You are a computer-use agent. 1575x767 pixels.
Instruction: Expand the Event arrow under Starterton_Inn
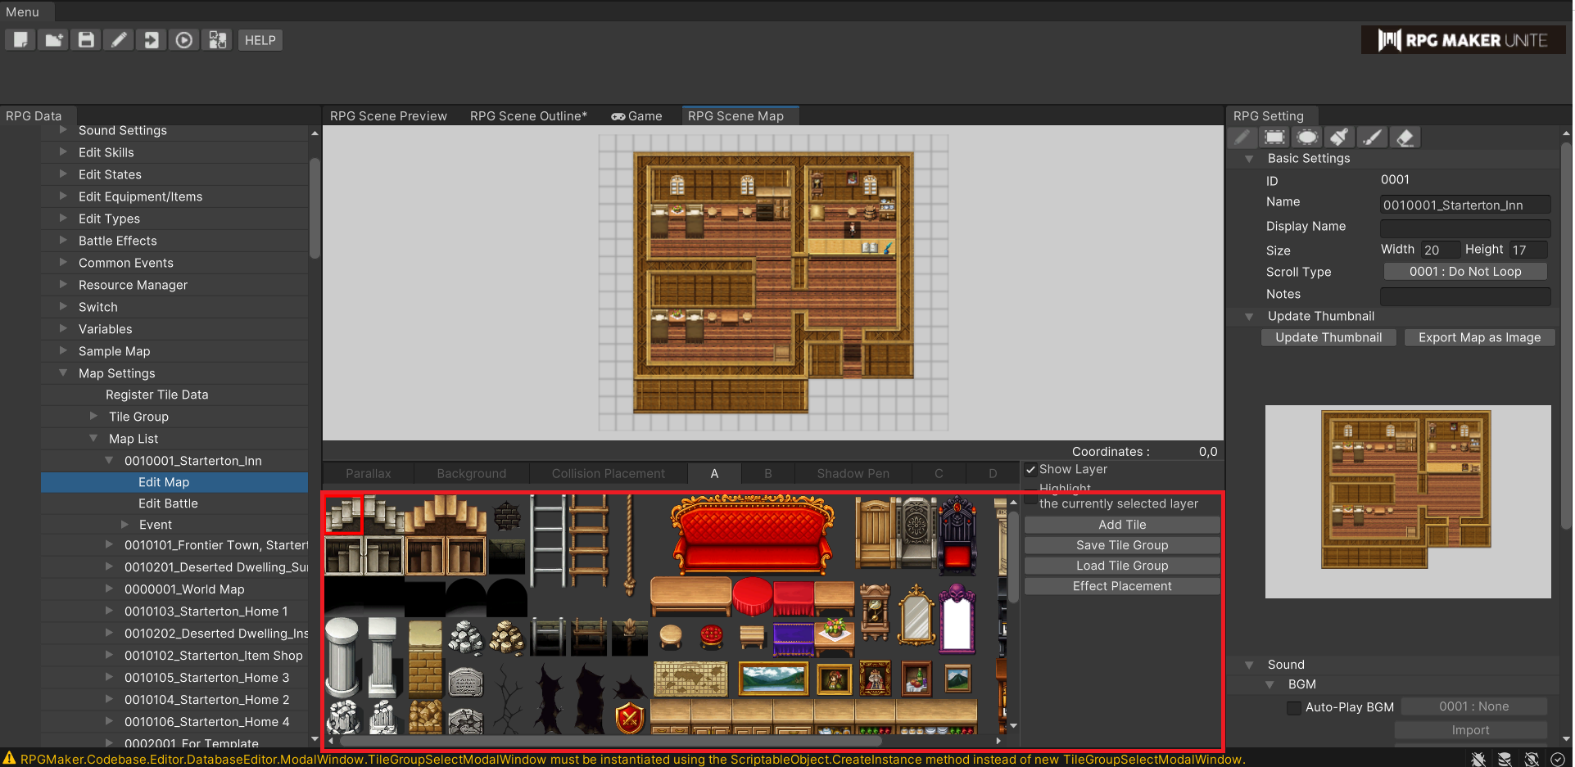coord(124,525)
